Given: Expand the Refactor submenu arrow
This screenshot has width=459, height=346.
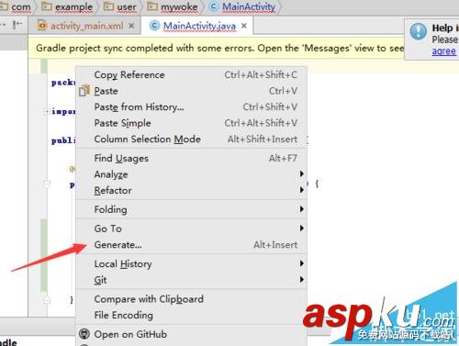Looking at the screenshot, I should pos(302,190).
